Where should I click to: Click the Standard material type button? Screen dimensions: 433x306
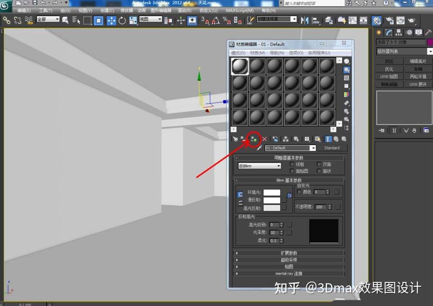[333, 148]
